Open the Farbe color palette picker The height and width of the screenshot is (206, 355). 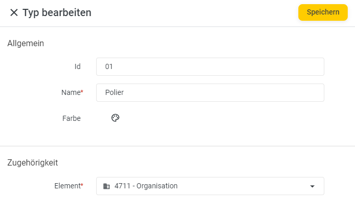tap(115, 118)
